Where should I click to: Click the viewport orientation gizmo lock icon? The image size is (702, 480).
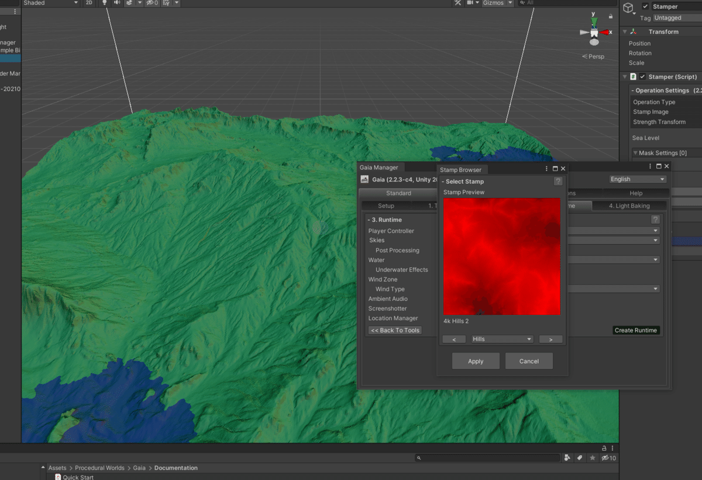coord(611,16)
